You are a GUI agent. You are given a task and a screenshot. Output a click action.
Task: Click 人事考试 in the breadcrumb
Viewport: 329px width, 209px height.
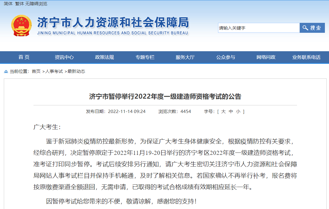[x=54, y=71]
